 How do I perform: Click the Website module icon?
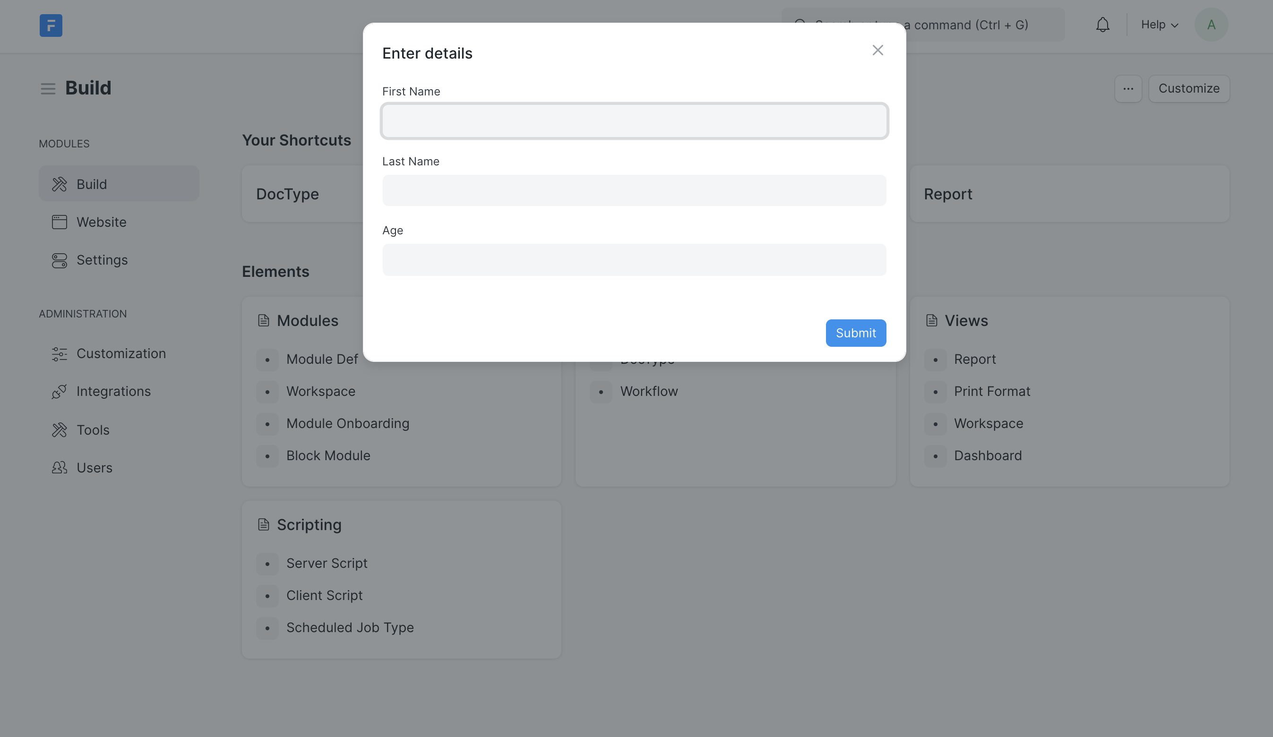click(x=59, y=222)
